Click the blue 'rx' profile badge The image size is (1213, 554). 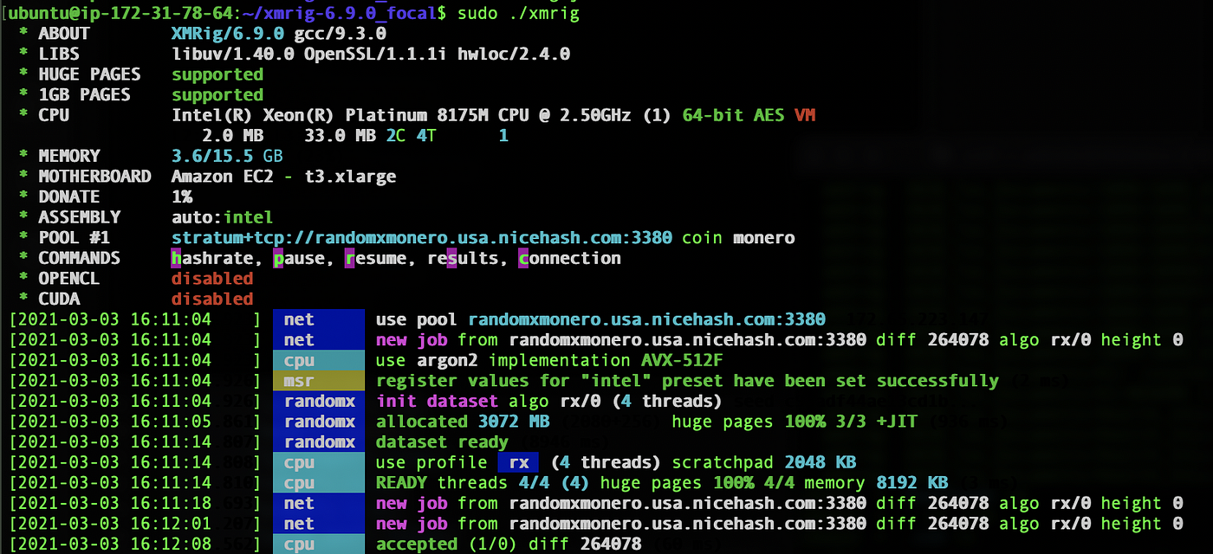pos(518,462)
